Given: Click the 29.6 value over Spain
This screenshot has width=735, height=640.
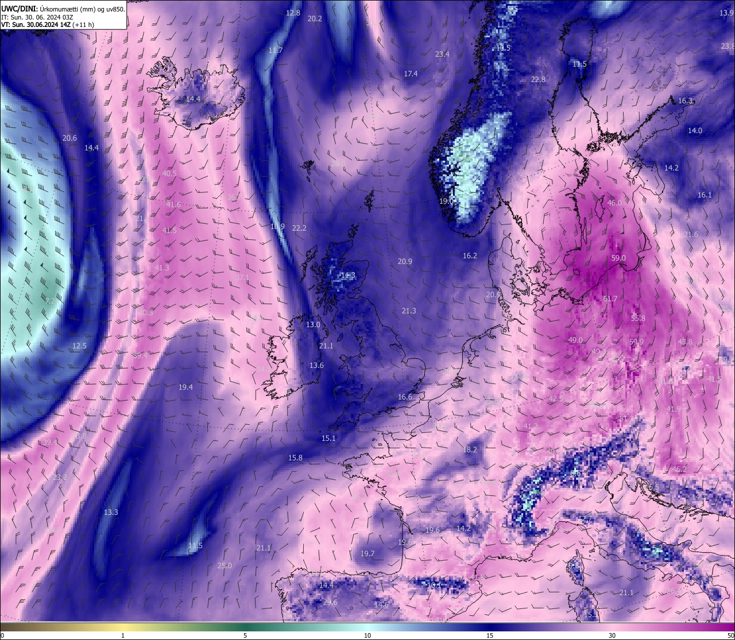Looking at the screenshot, I should (330, 602).
